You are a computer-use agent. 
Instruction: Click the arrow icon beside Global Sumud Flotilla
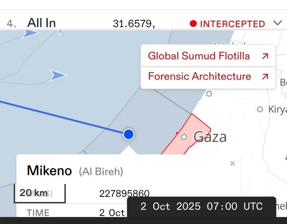(265, 56)
